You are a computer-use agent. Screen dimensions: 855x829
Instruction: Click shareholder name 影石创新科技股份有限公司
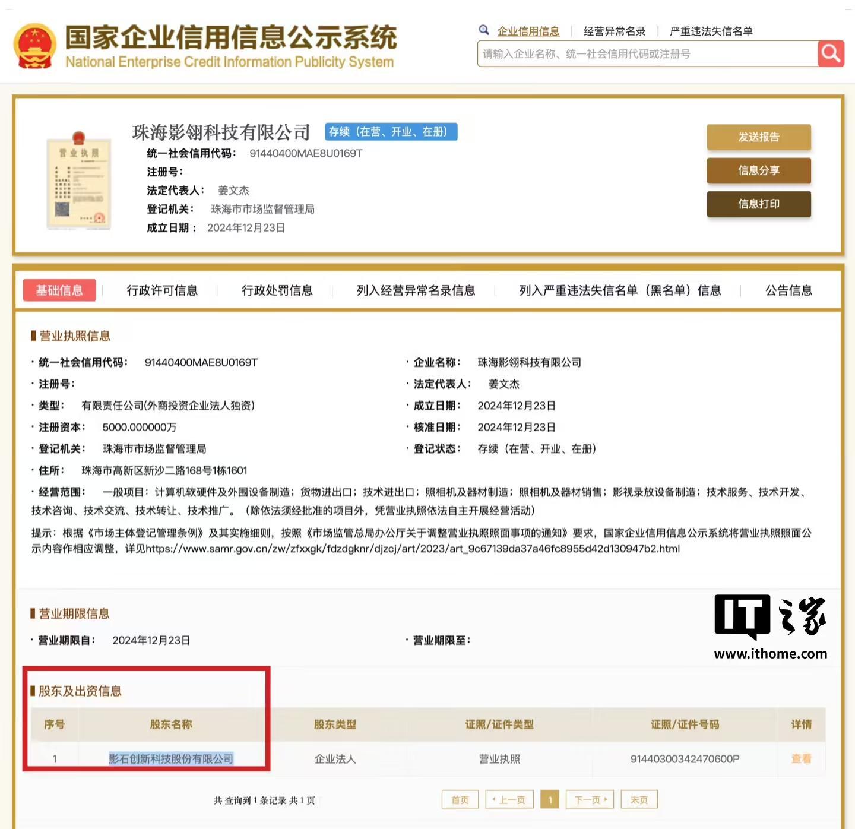pyautogui.click(x=171, y=759)
